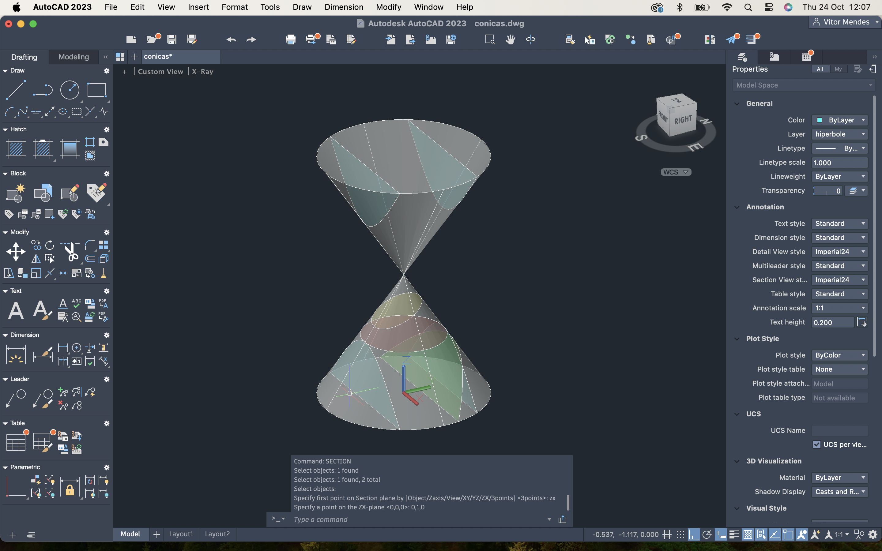882x551 pixels.
Task: Adjust the Transparency slider field
Action: 827,191
